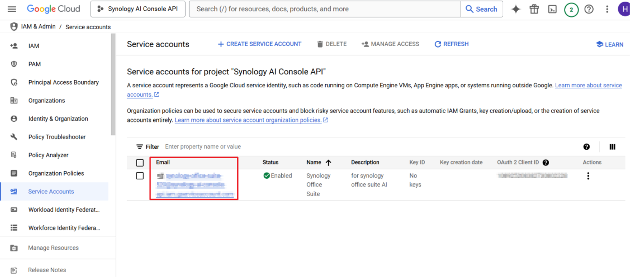Open the Actions three-dot menu for the row
This screenshot has width=630, height=277.
click(588, 176)
